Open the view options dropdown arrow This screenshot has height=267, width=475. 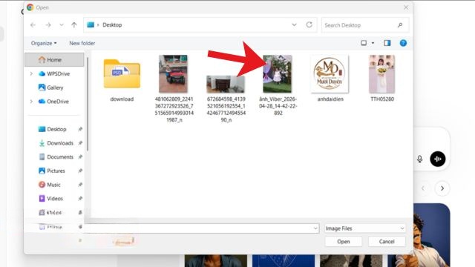(373, 43)
